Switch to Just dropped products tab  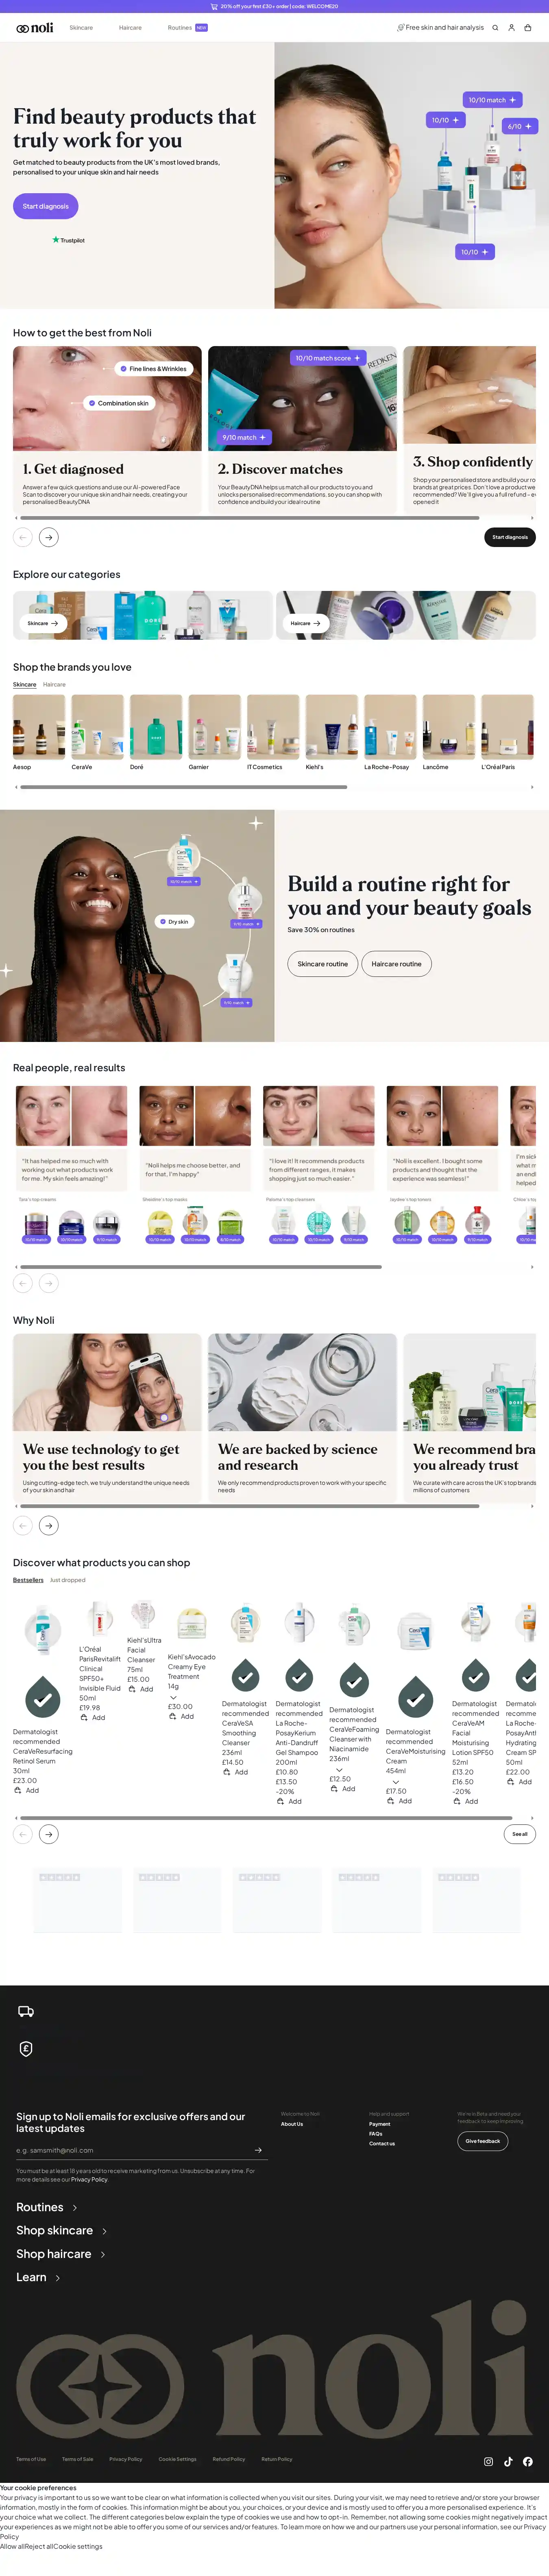click(x=68, y=1579)
